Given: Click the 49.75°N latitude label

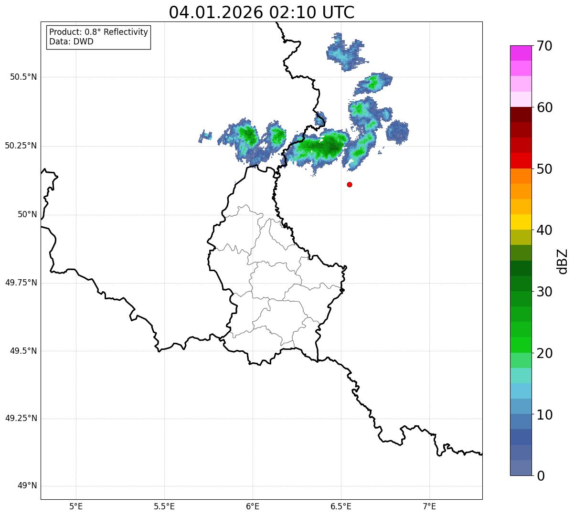Looking at the screenshot, I should click(x=21, y=283).
